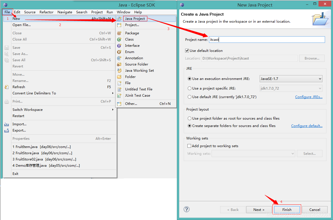Screen dimensions: 333x220
Task: Open the Source menu
Action: coord(30,12)
